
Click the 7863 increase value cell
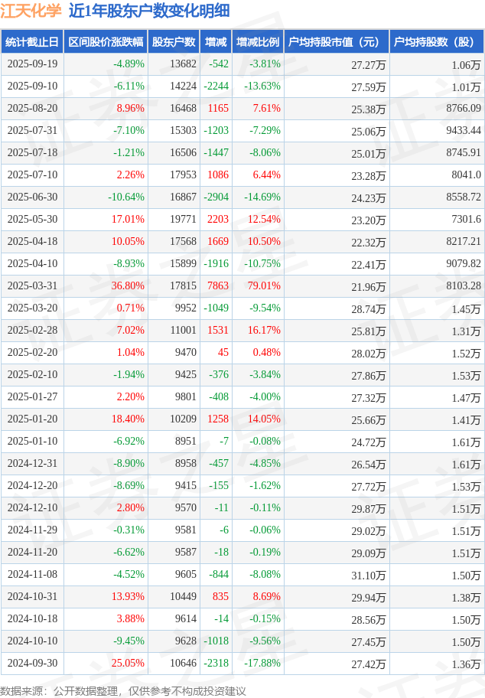217,286
